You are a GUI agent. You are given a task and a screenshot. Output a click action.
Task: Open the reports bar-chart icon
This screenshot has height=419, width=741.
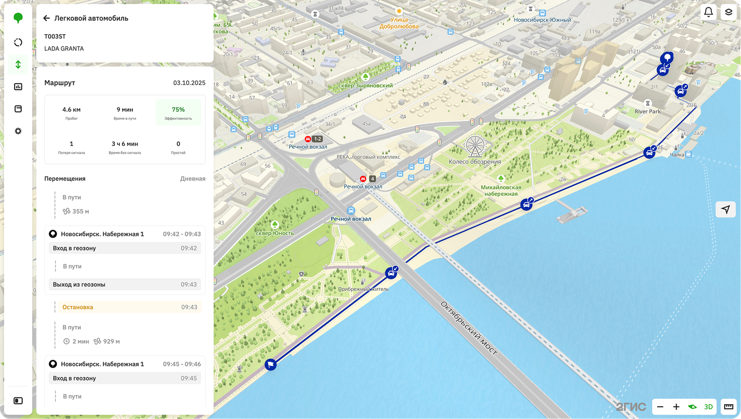(x=18, y=86)
